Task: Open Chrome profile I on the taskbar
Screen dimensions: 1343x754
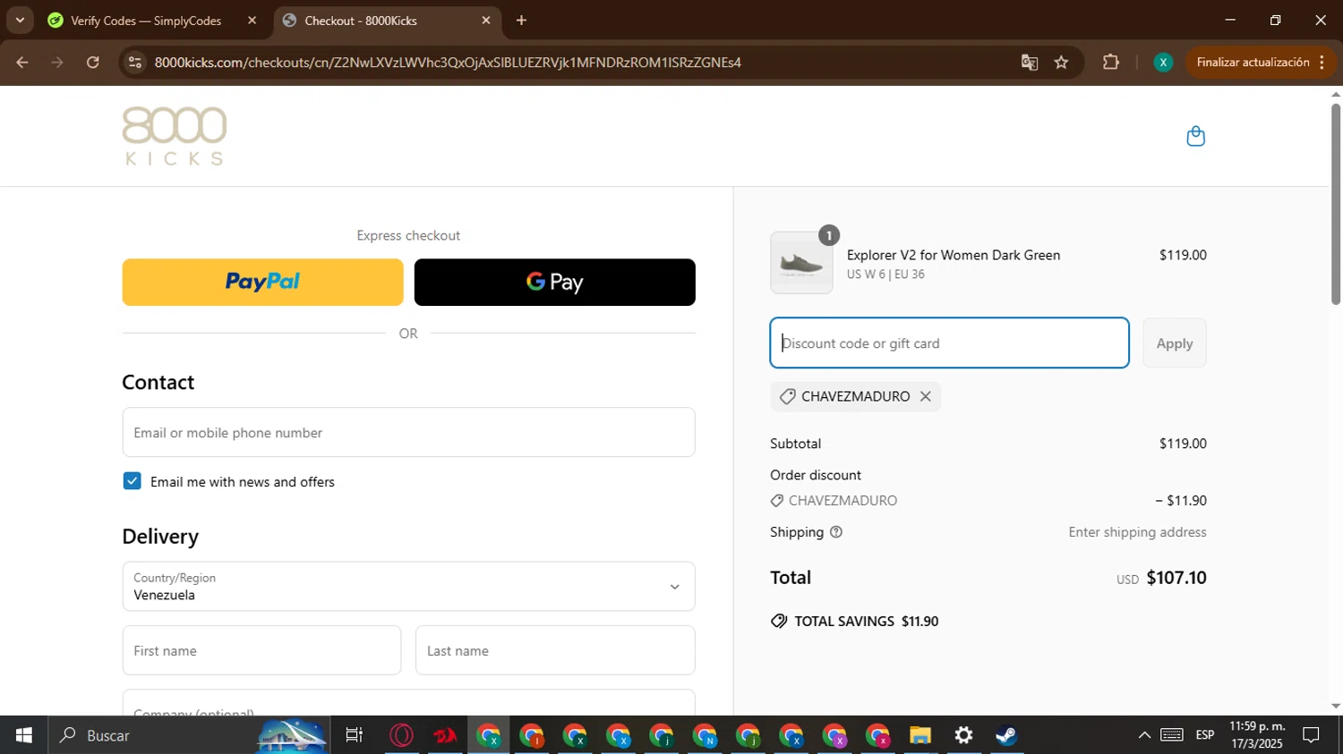Action: 532,735
